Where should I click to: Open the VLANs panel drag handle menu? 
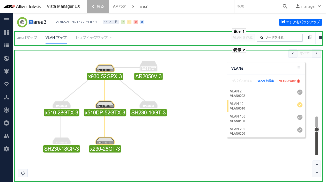coord(299,68)
